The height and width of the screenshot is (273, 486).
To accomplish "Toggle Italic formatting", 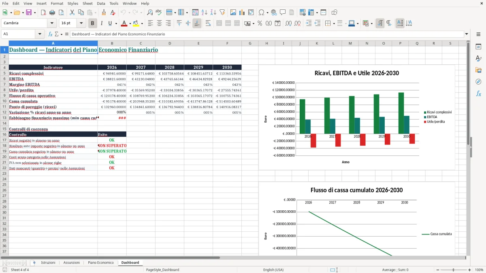I will tap(102, 23).
